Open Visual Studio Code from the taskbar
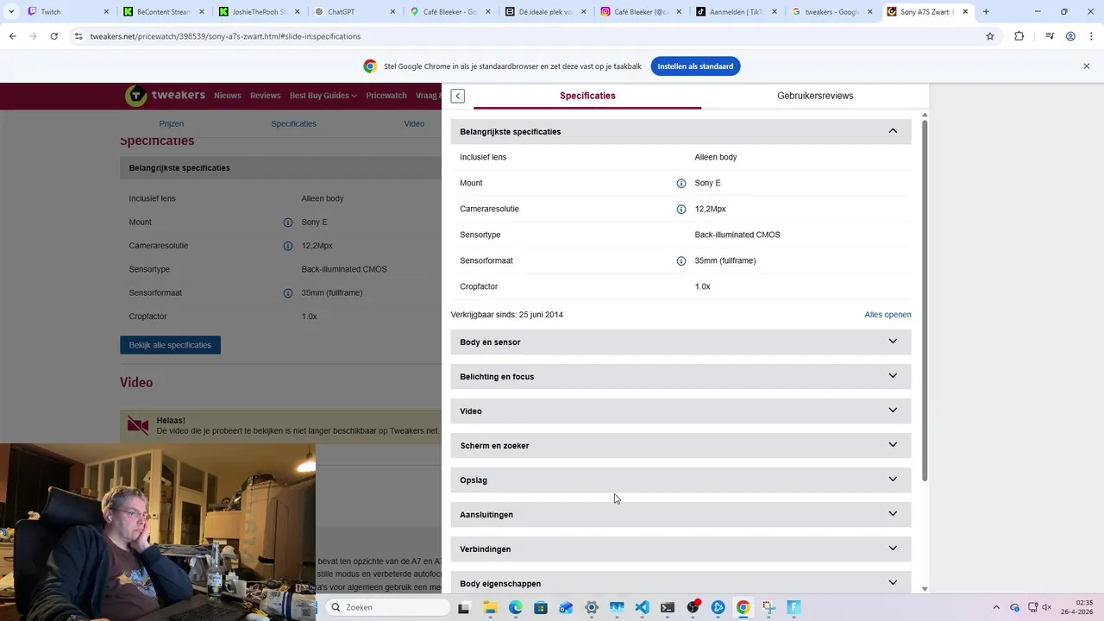The image size is (1104, 621). (642, 607)
